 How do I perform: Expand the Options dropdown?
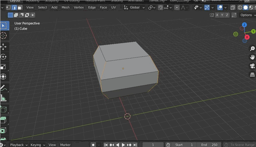click(x=247, y=15)
